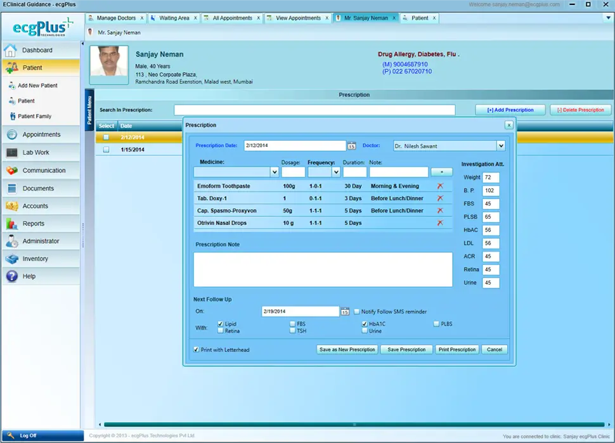
Task: Select the All Appointments tab
Action: coord(232,18)
